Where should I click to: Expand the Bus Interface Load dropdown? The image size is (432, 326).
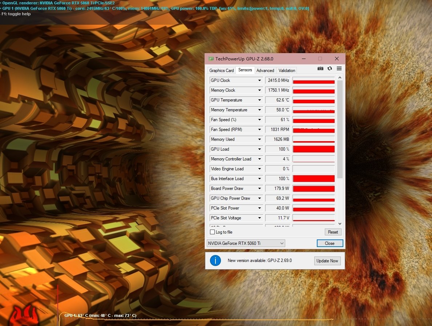point(259,179)
